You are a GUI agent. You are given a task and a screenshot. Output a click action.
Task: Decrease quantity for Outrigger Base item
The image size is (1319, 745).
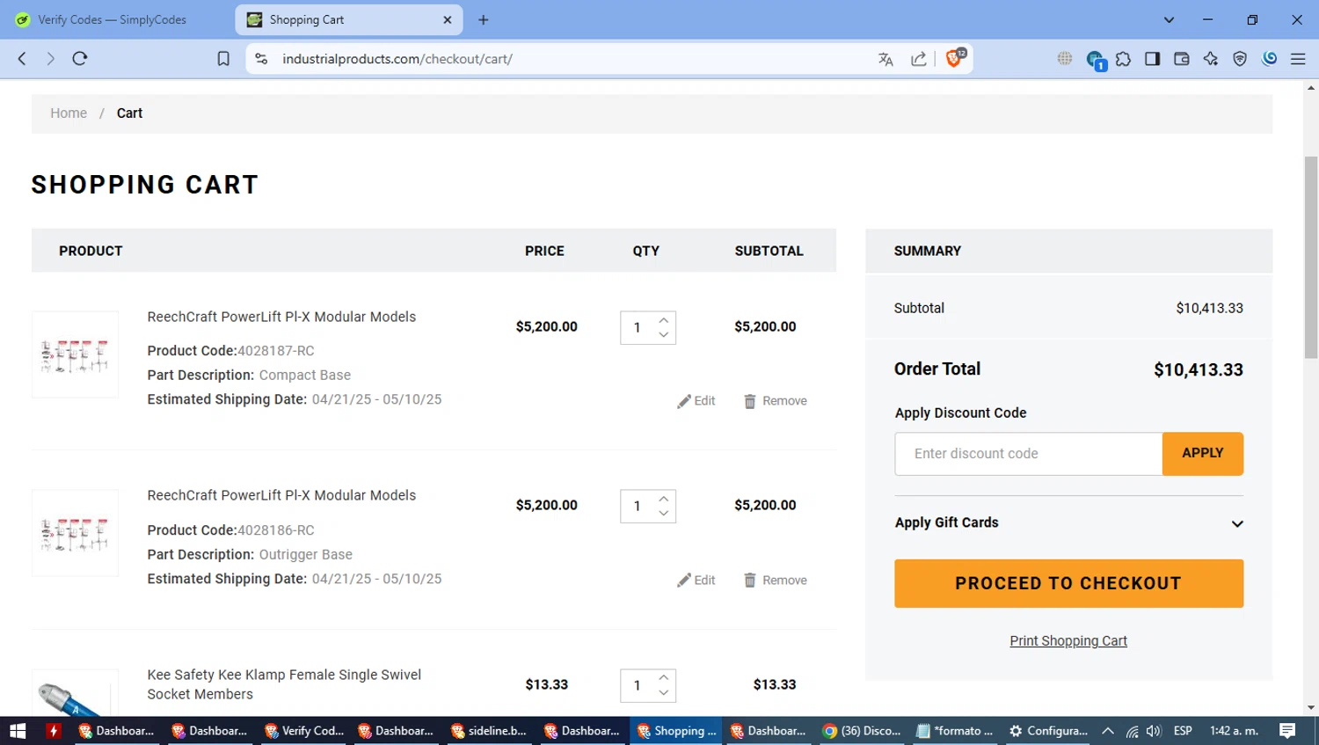(x=664, y=514)
